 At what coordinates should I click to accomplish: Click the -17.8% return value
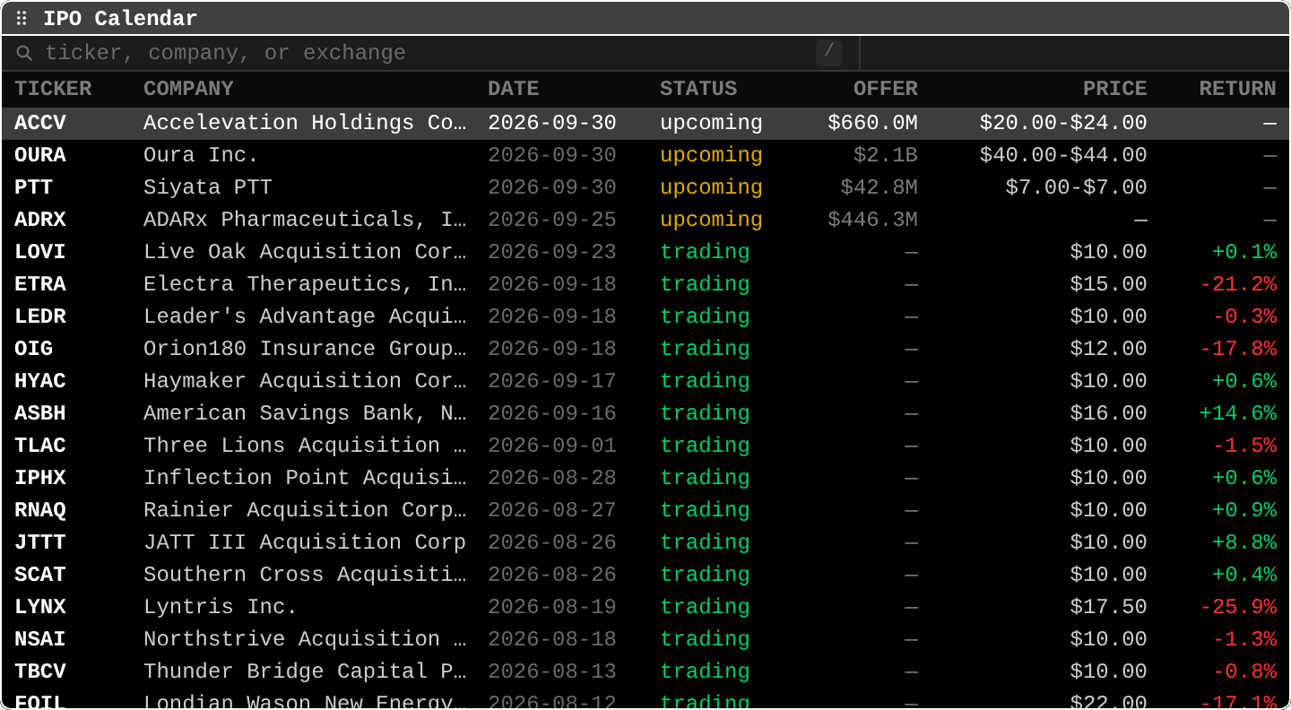(1238, 349)
